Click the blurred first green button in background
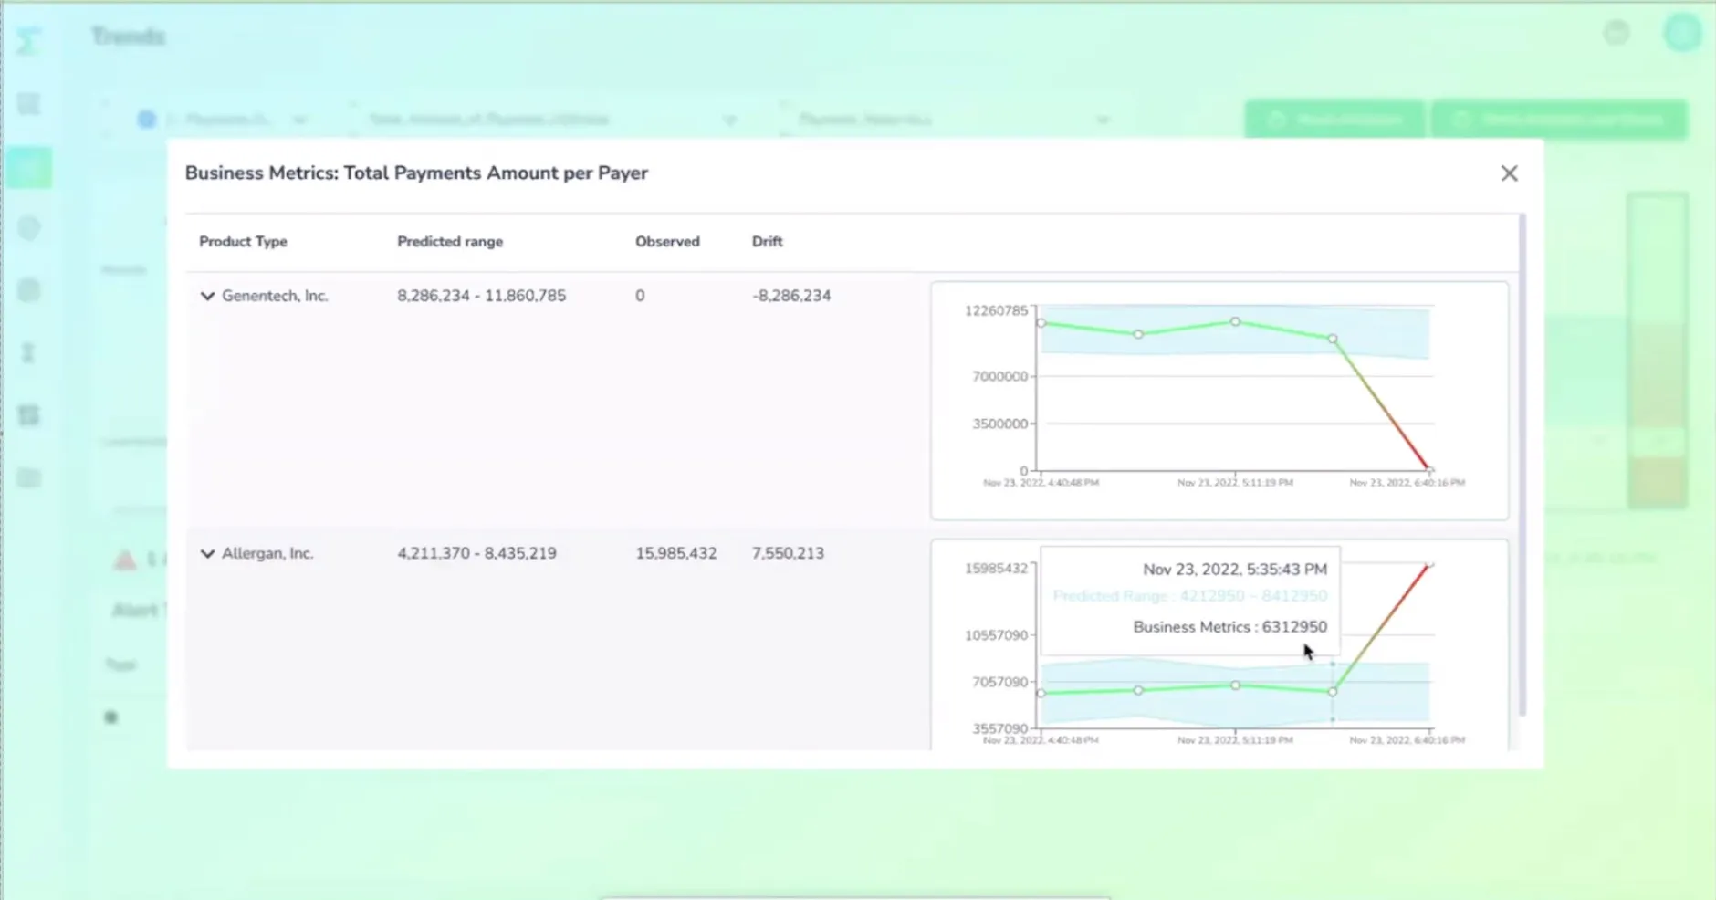1716x900 pixels. pyautogui.click(x=1334, y=120)
